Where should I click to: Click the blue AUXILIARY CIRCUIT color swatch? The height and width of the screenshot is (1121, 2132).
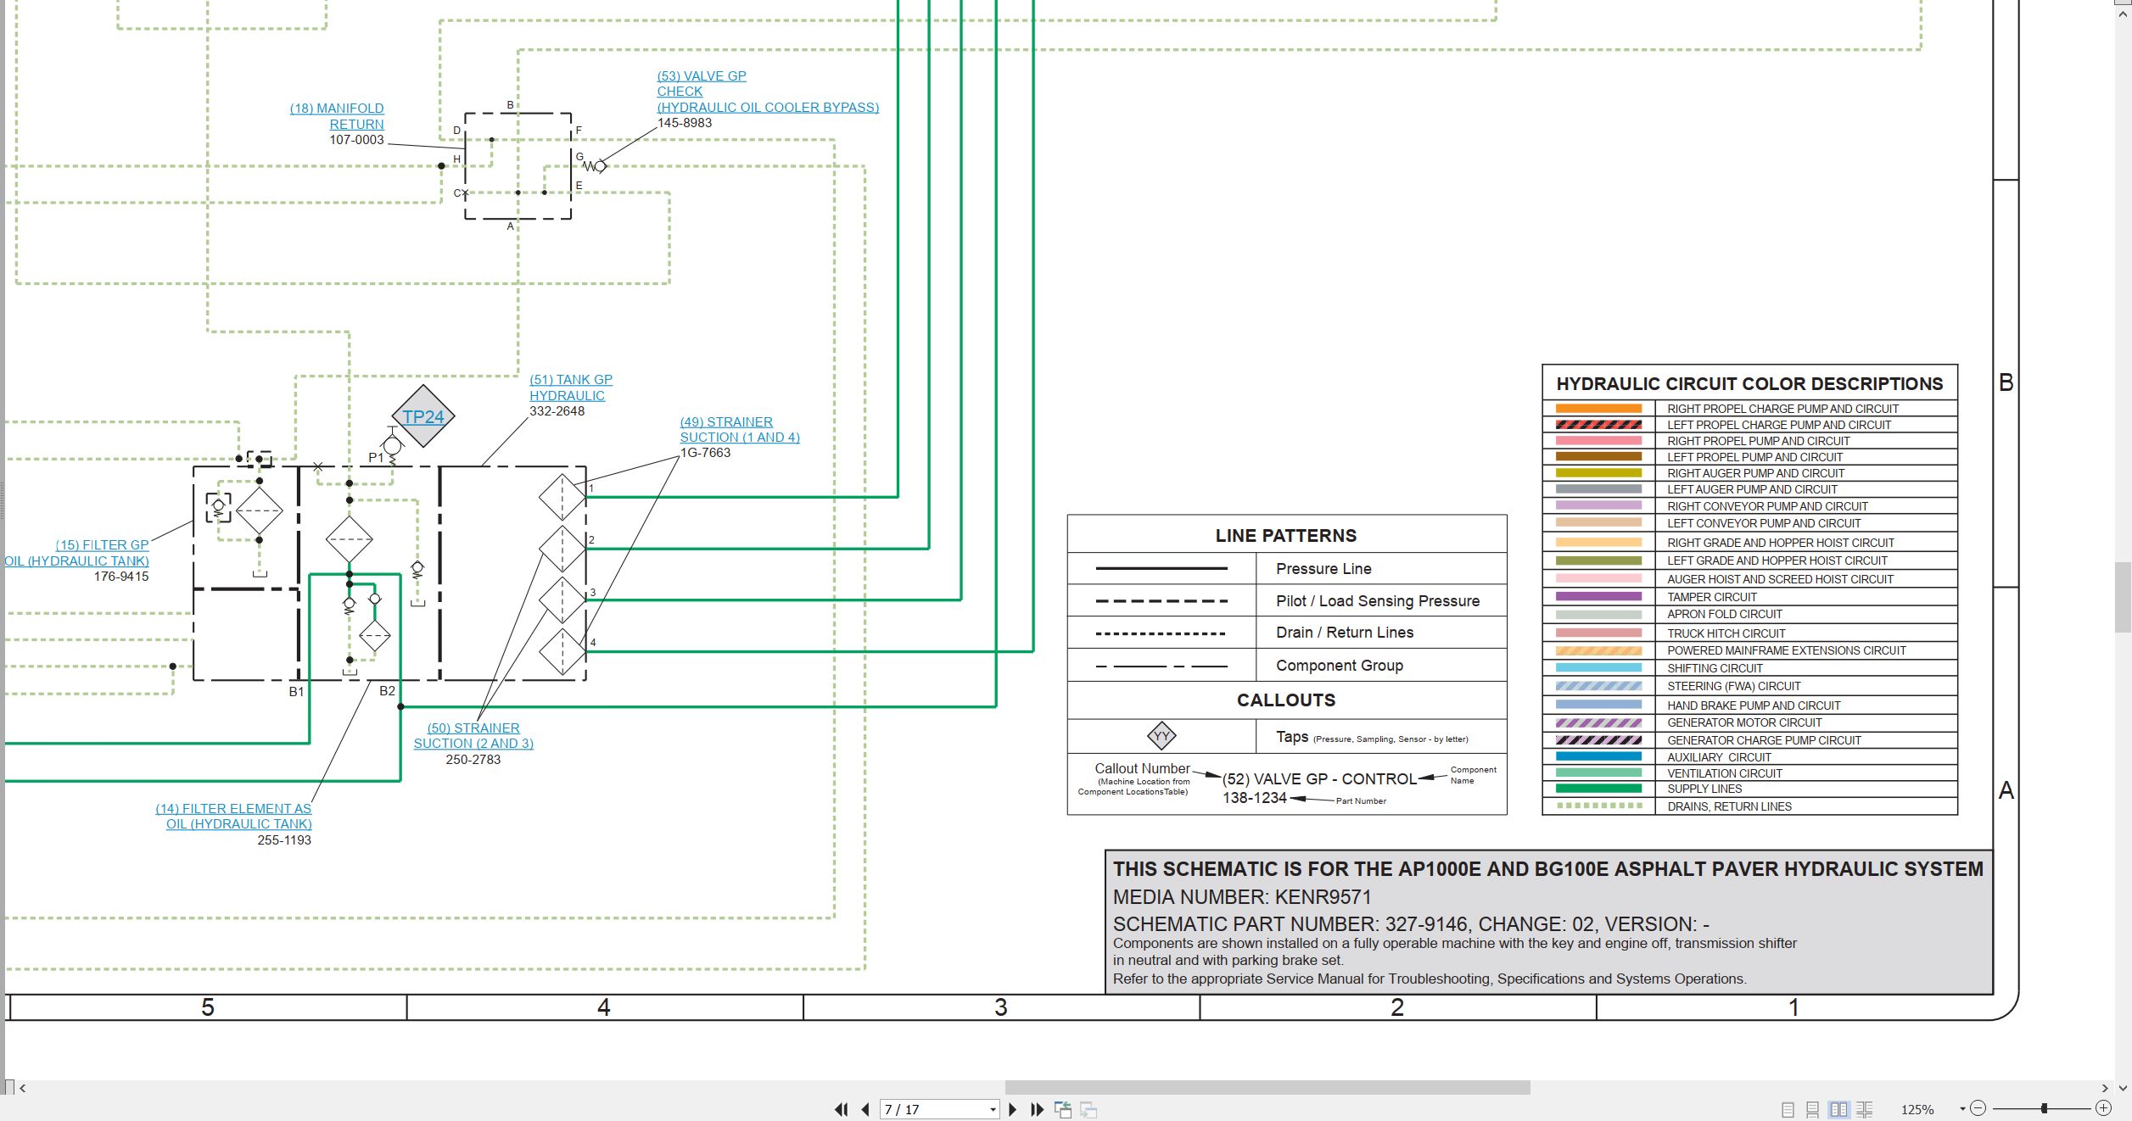[x=1598, y=757]
